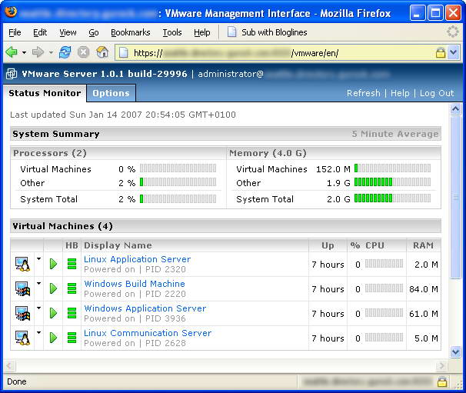Click the Up column header
Image resolution: width=466 pixels, height=393 pixels.
(x=328, y=245)
